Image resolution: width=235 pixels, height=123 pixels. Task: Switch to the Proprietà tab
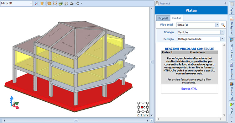163,18
